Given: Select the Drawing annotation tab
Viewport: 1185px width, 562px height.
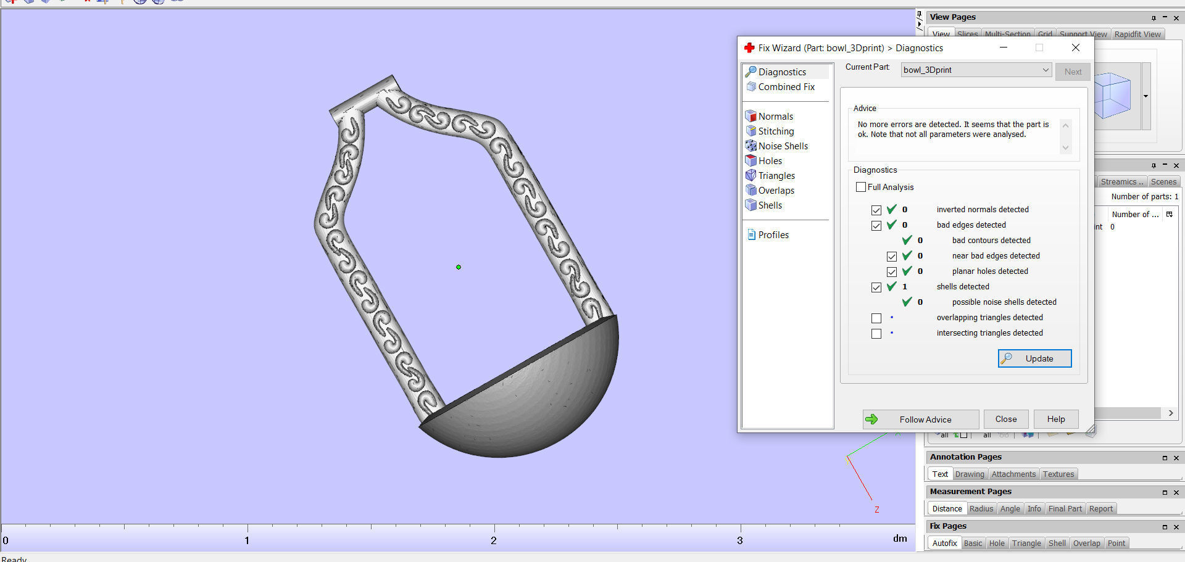Looking at the screenshot, I should pos(970,474).
